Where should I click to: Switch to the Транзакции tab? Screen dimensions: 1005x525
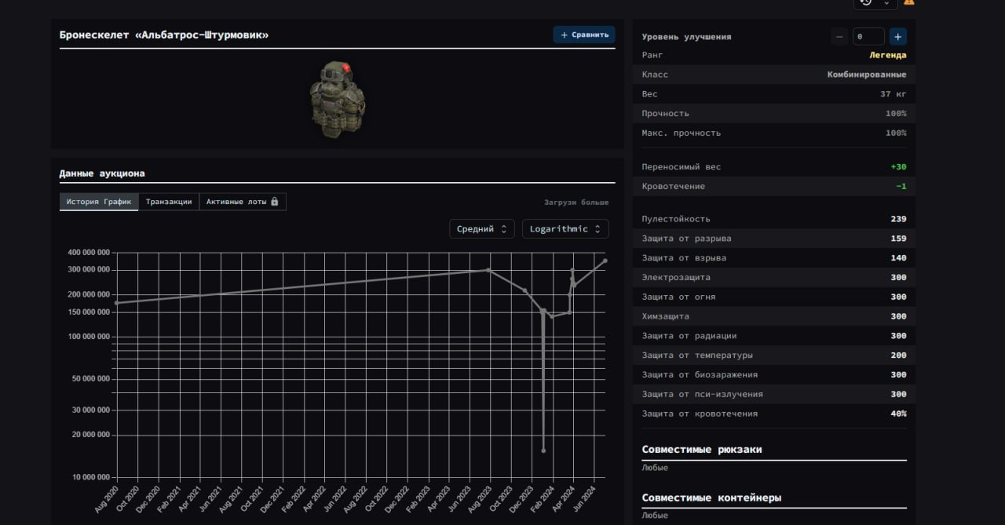(169, 202)
